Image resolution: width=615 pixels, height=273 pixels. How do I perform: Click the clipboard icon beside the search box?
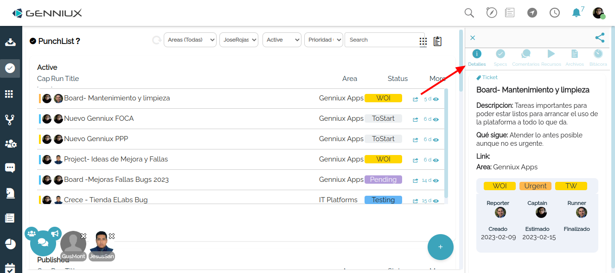pos(437,41)
